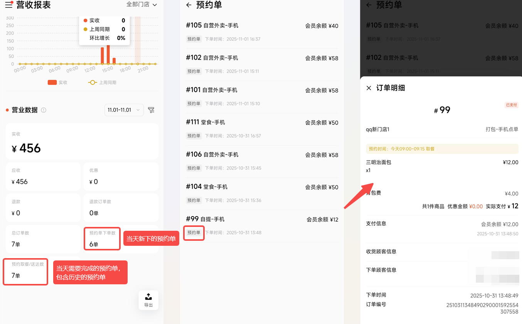
Task: Click the 导出 export button
Action: [x=148, y=300]
